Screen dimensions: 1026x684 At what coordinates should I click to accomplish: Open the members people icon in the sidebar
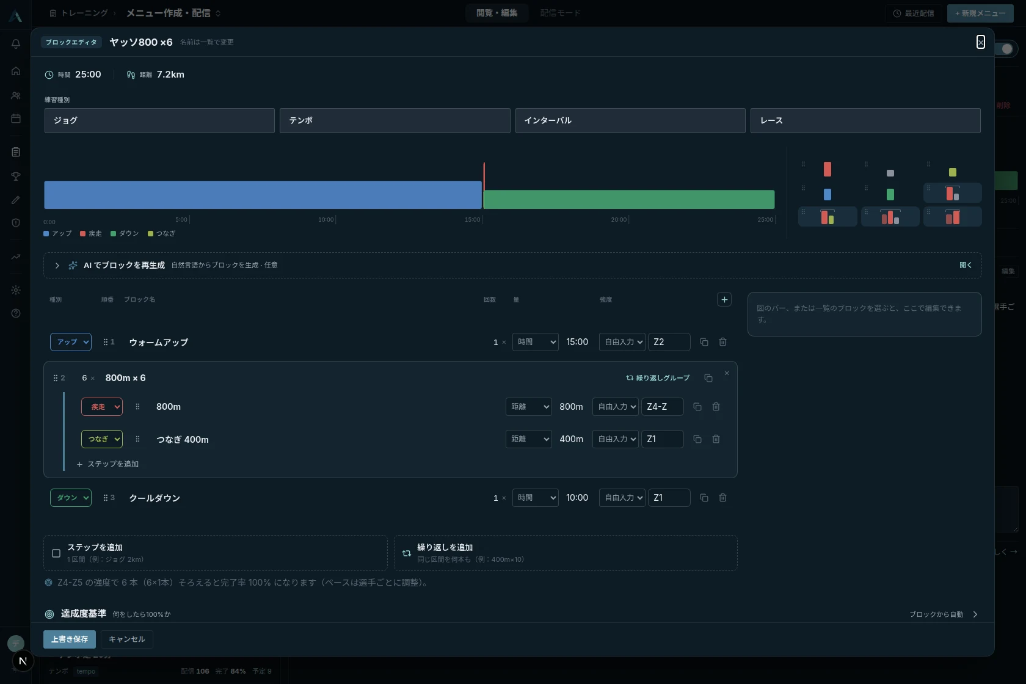point(16,95)
